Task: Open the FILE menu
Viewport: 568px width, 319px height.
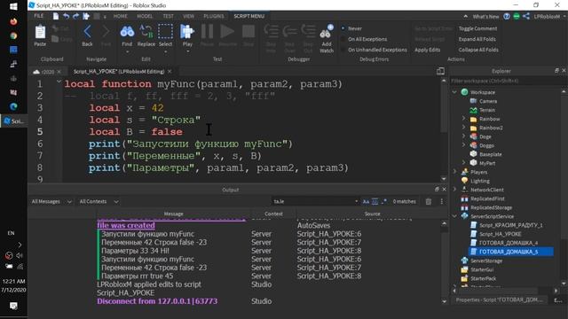Action: tap(38, 16)
